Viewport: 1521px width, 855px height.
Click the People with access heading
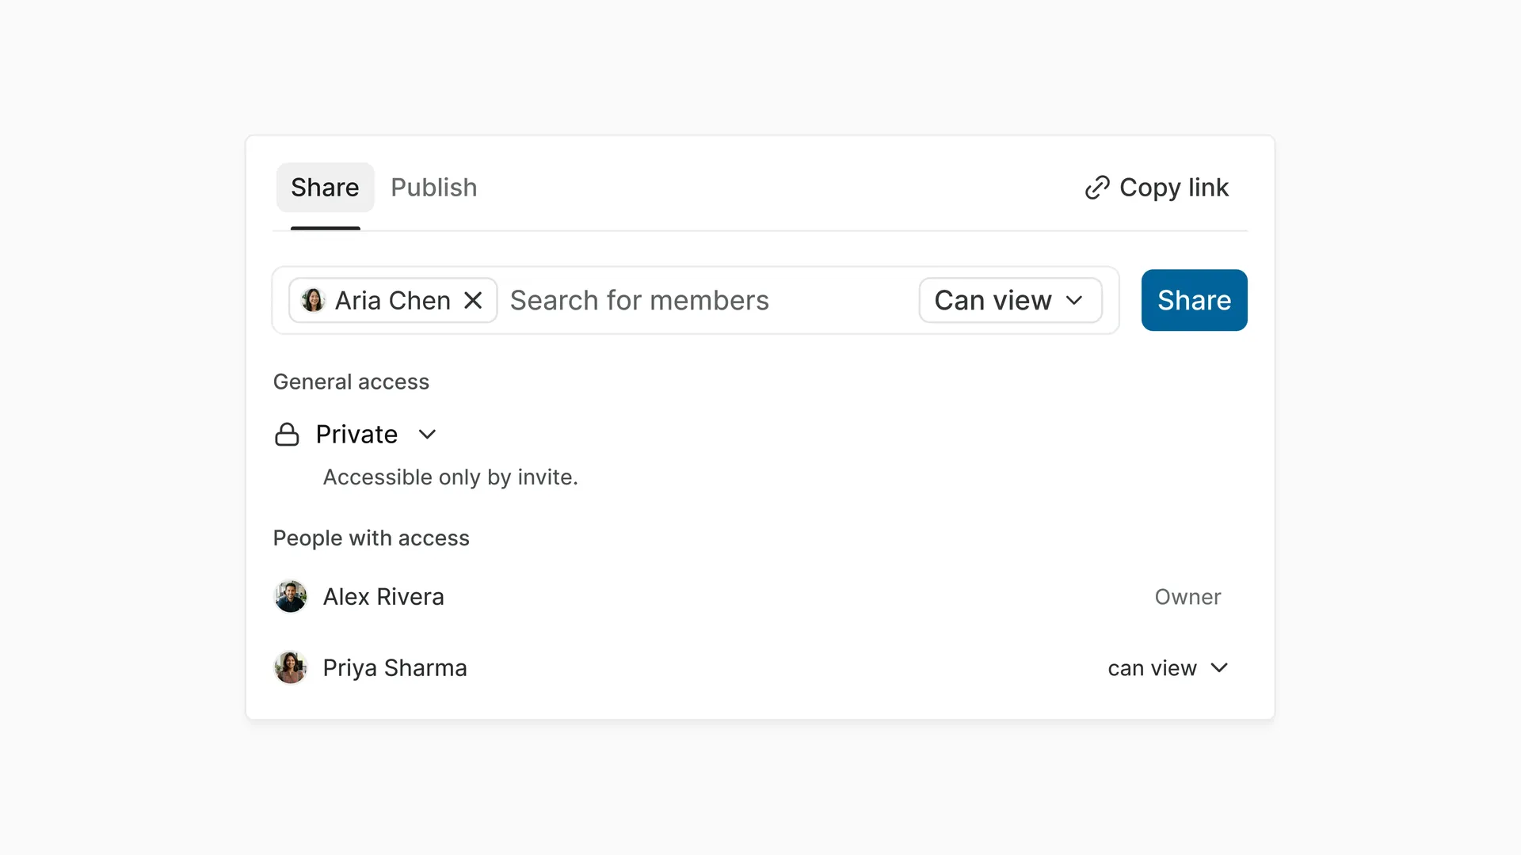point(371,538)
